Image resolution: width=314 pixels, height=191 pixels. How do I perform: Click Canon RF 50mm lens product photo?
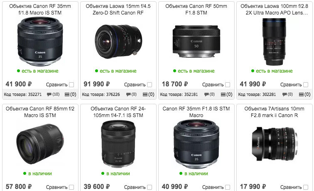tap(196, 42)
